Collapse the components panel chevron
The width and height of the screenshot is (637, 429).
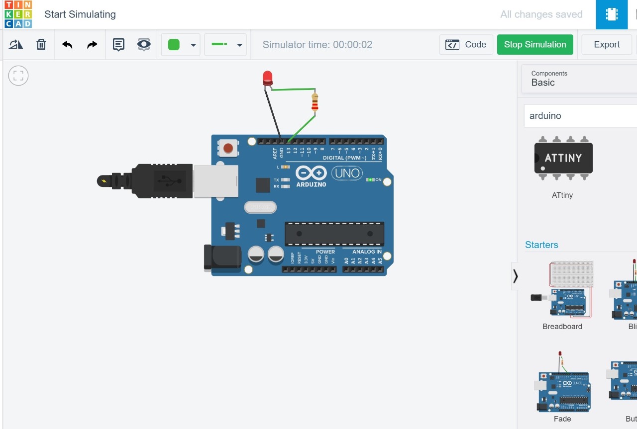pos(515,276)
